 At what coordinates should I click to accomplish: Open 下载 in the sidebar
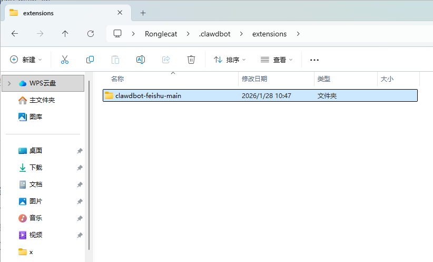point(36,168)
